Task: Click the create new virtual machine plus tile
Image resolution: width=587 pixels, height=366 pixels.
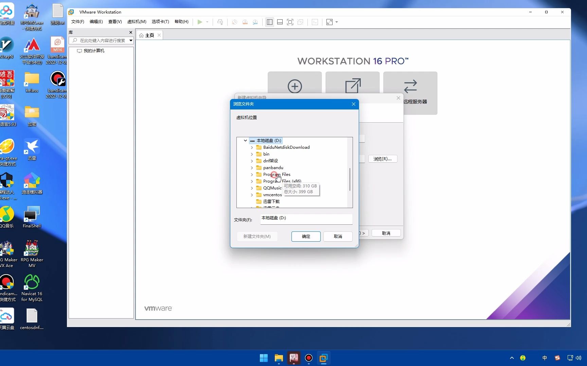Action: 295,86
